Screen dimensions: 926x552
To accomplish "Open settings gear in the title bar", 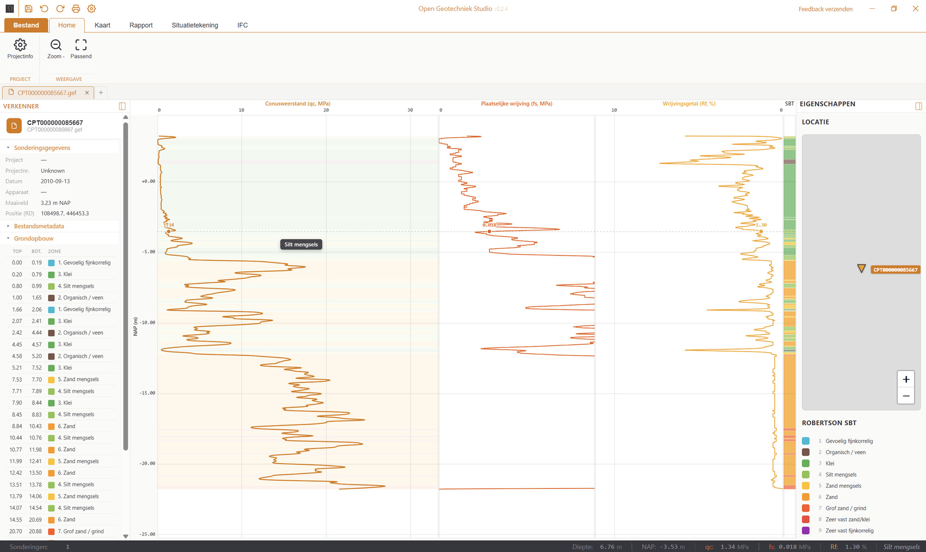I will [92, 9].
